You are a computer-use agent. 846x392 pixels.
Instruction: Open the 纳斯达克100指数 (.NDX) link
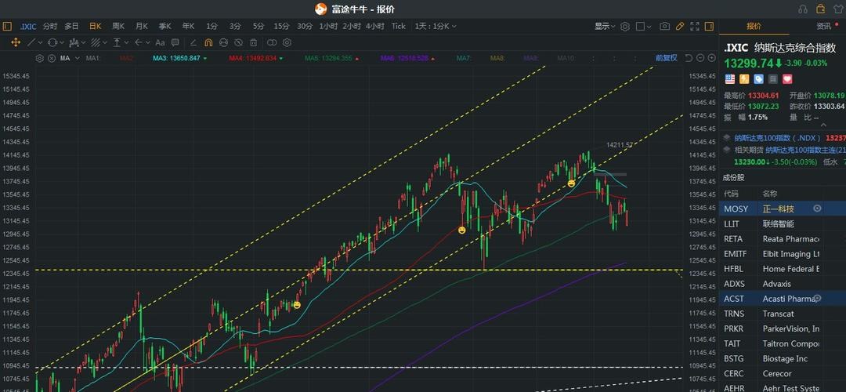(777, 138)
